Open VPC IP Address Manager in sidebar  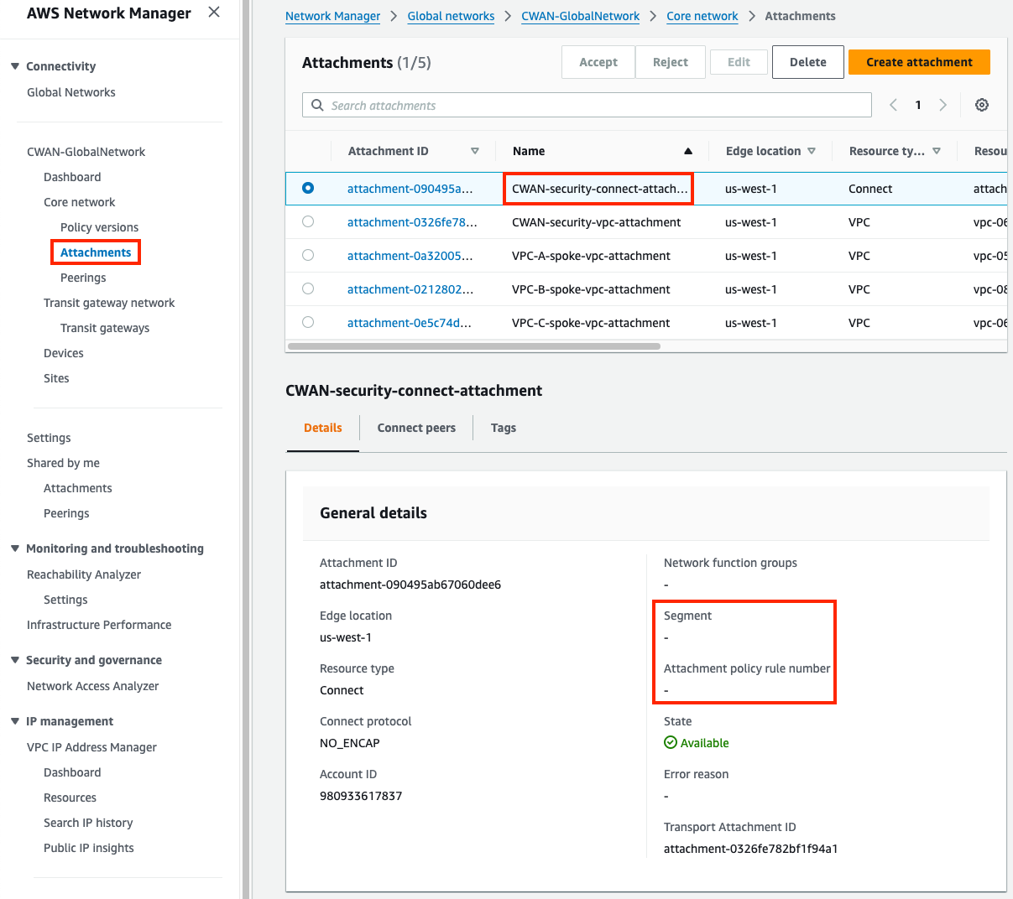click(91, 747)
